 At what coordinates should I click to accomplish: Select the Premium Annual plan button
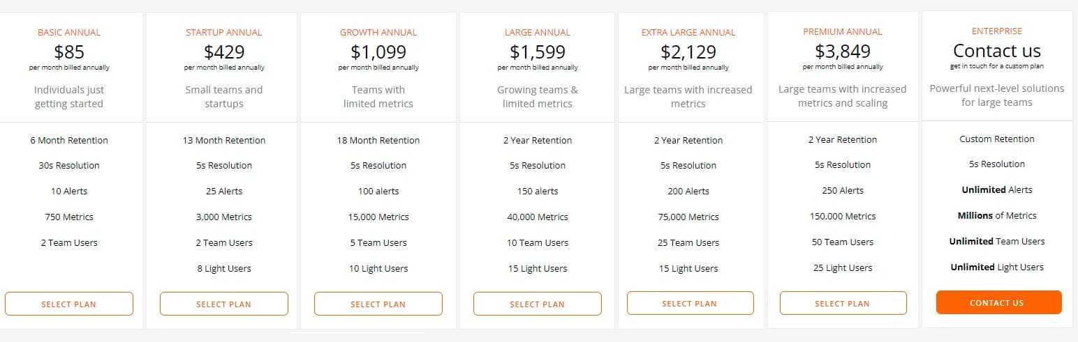843,303
